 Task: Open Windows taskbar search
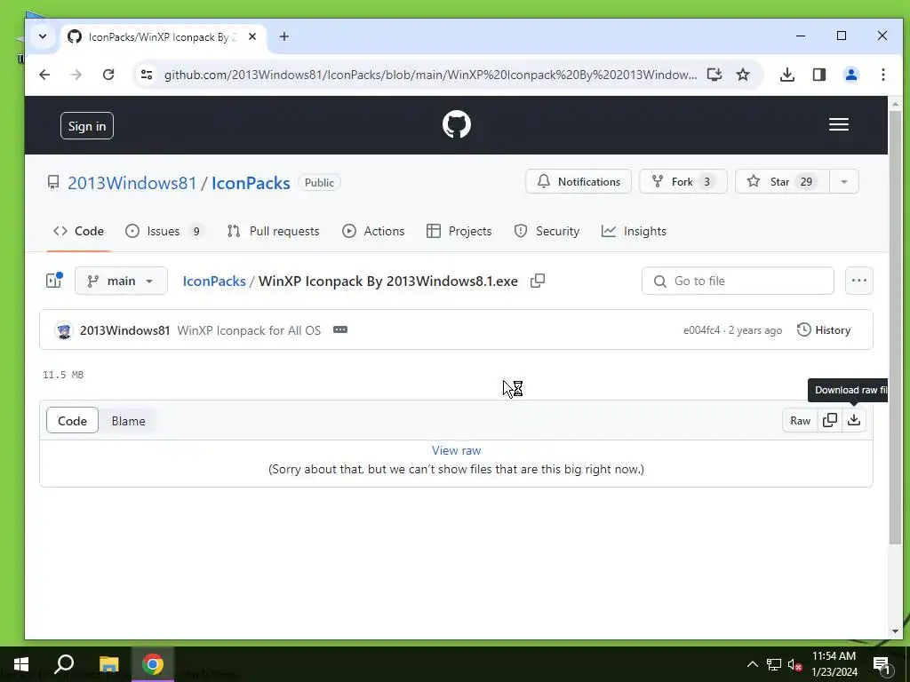(64, 664)
